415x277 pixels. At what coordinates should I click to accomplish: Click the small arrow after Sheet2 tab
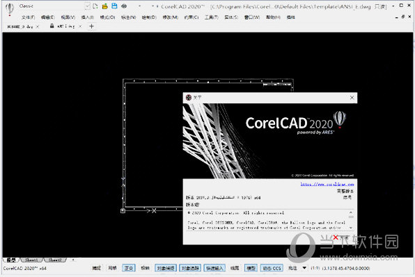[73, 260]
